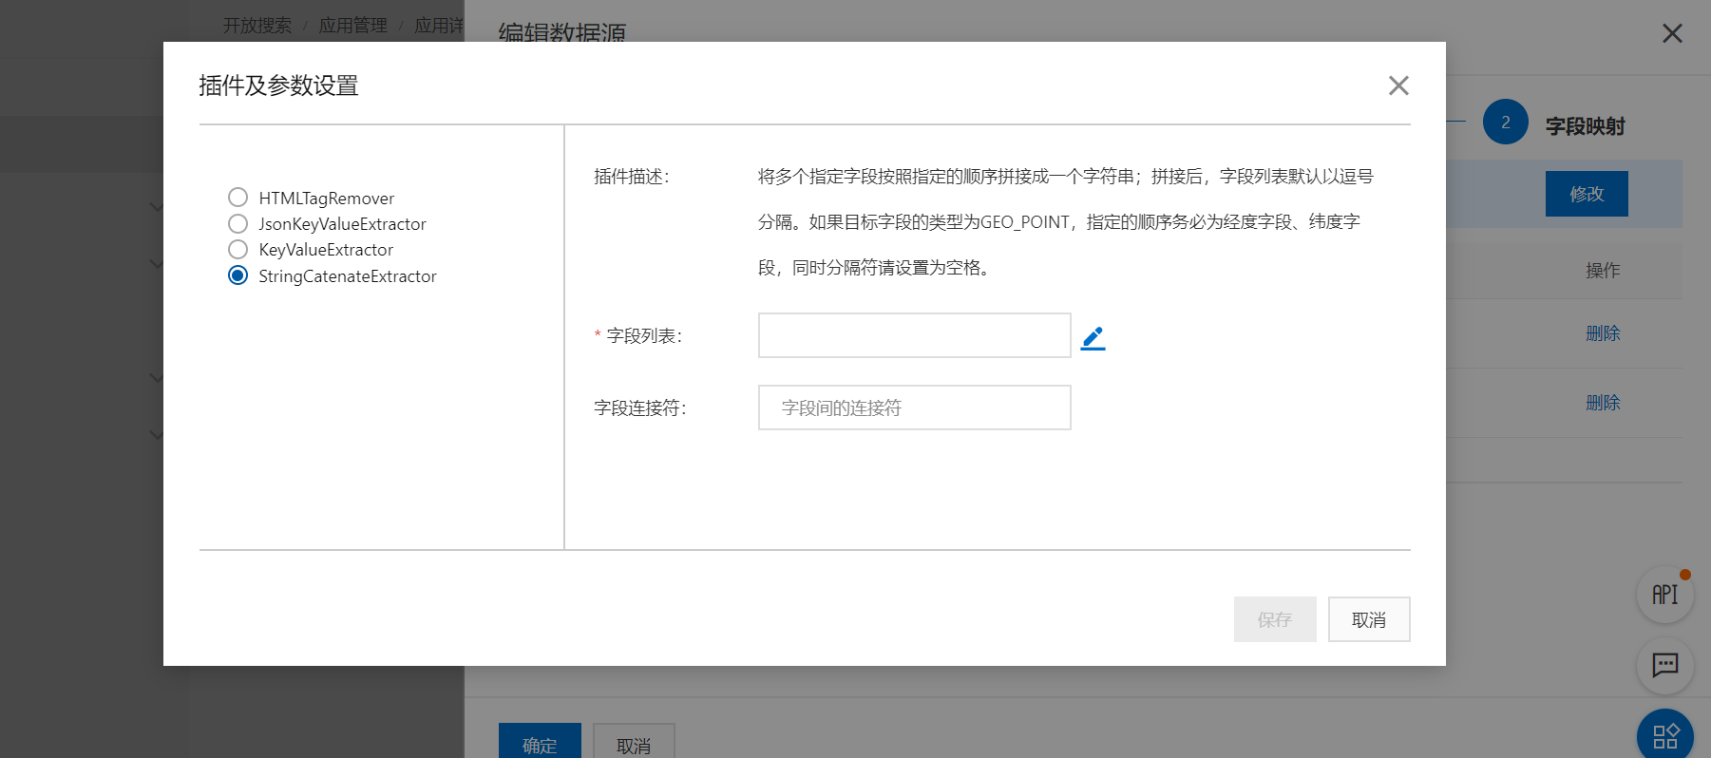Select step 2 字段映射 circle
This screenshot has height=758, width=1711.
(x=1506, y=122)
